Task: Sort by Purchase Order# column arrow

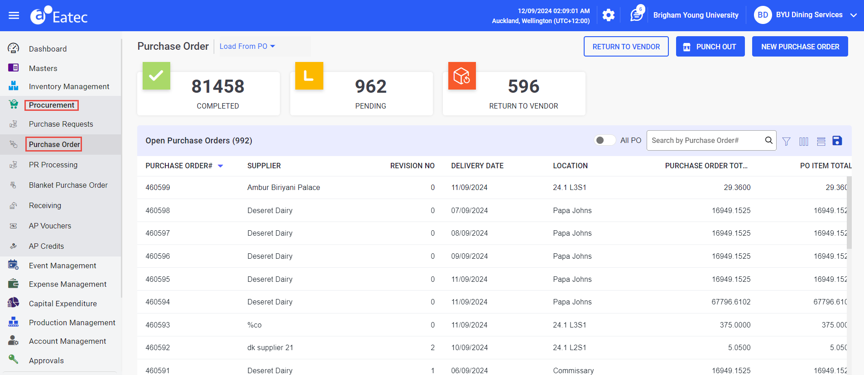Action: pyautogui.click(x=221, y=166)
